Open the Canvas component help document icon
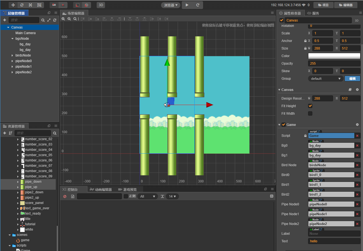This screenshot has height=251, width=363. pyautogui.click(x=350, y=90)
